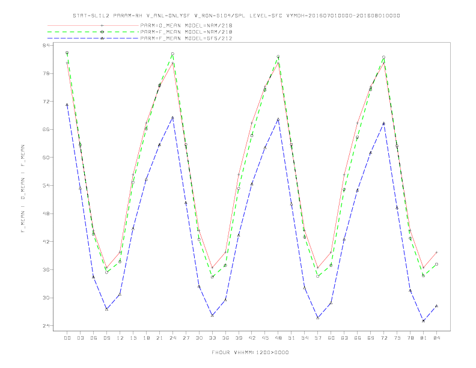This screenshot has height=368, width=476.
Task: Click the x-axis title FHOUR VHHMM
Action: tap(250, 352)
